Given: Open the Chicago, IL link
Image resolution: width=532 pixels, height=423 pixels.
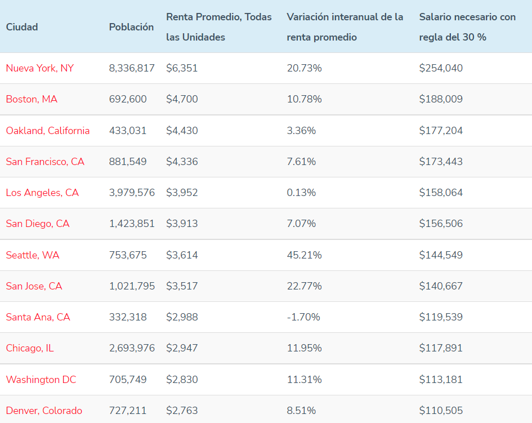Looking at the screenshot, I should coord(30,348).
